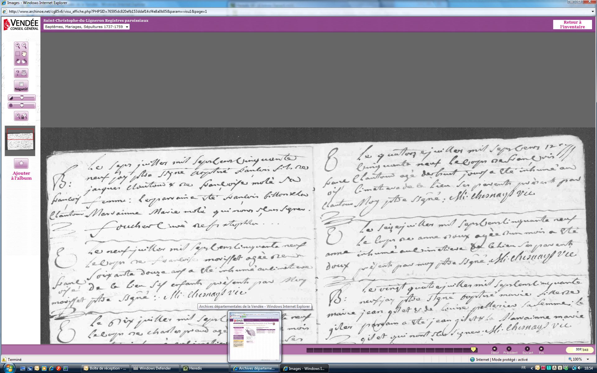Open the help question mark icon

(17, 73)
